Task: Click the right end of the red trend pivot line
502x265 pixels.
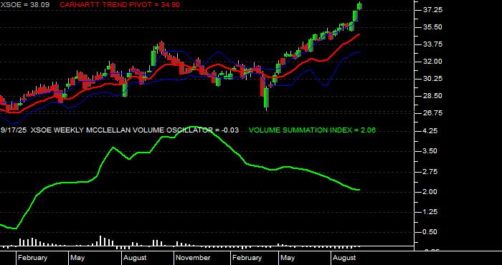Action: tap(359, 34)
